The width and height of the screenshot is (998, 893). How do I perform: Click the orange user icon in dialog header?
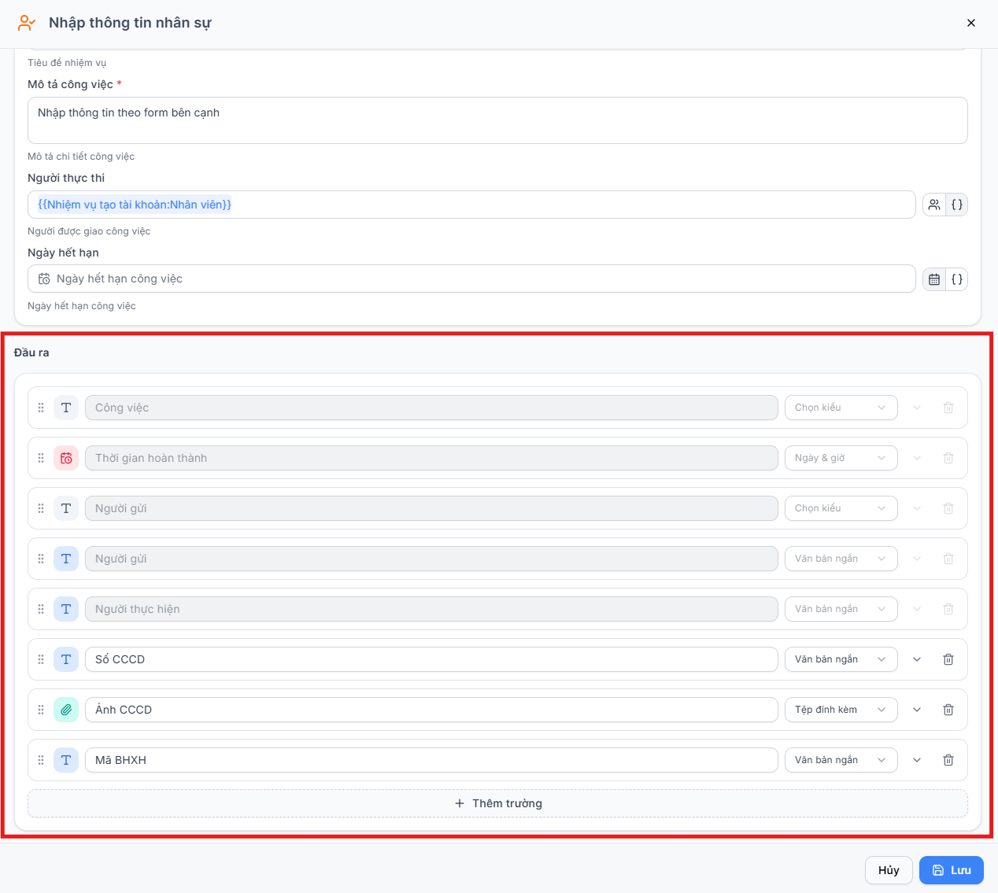[27, 23]
